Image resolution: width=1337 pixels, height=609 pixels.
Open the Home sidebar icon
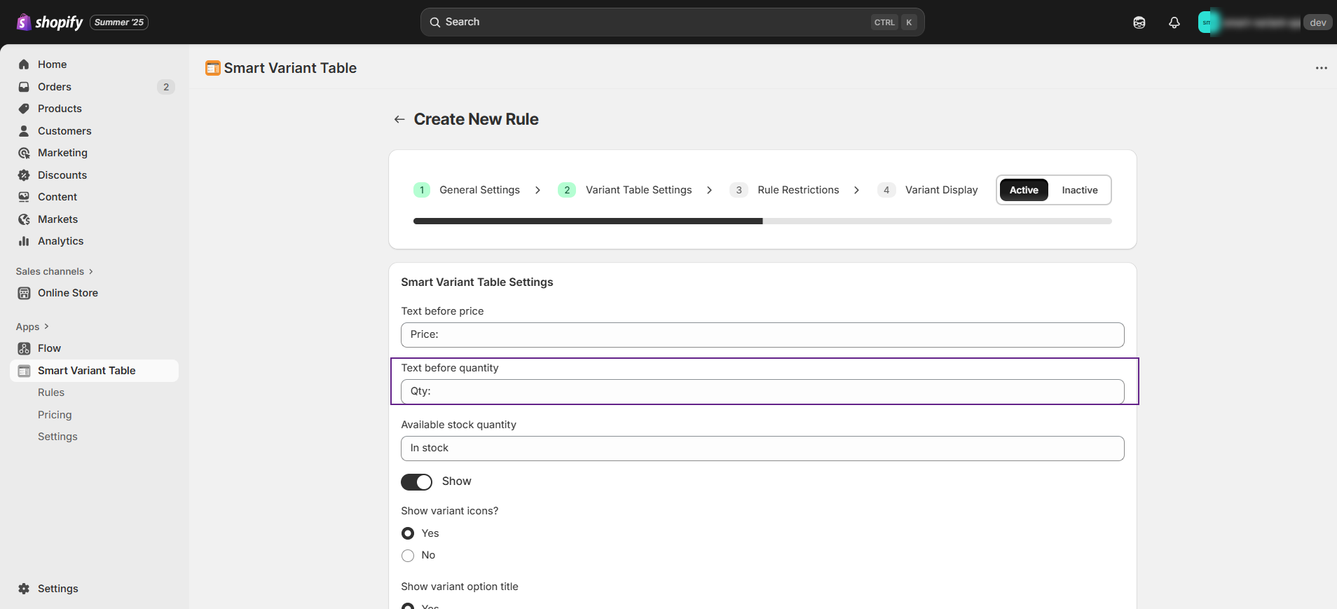point(24,64)
